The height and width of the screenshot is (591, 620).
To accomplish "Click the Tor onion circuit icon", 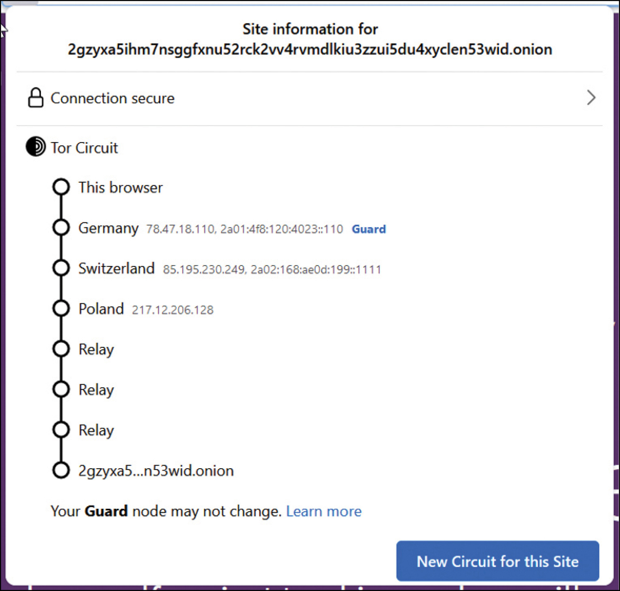I will click(36, 146).
